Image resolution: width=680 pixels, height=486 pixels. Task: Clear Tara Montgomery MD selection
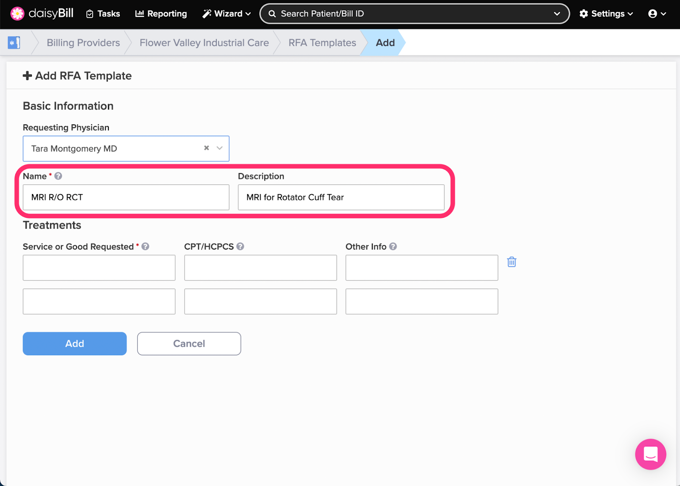(x=207, y=148)
